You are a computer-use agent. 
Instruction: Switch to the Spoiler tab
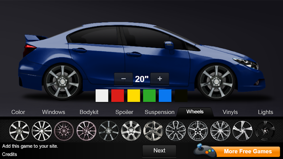click(124, 112)
